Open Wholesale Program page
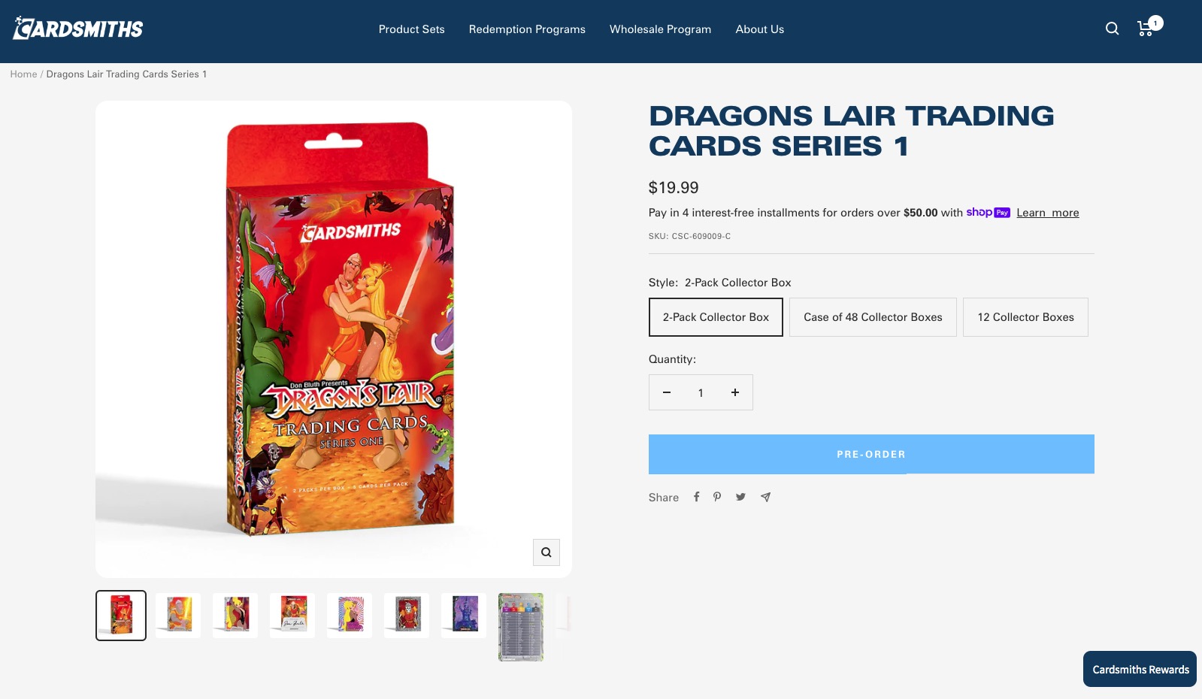This screenshot has width=1202, height=699. click(660, 29)
